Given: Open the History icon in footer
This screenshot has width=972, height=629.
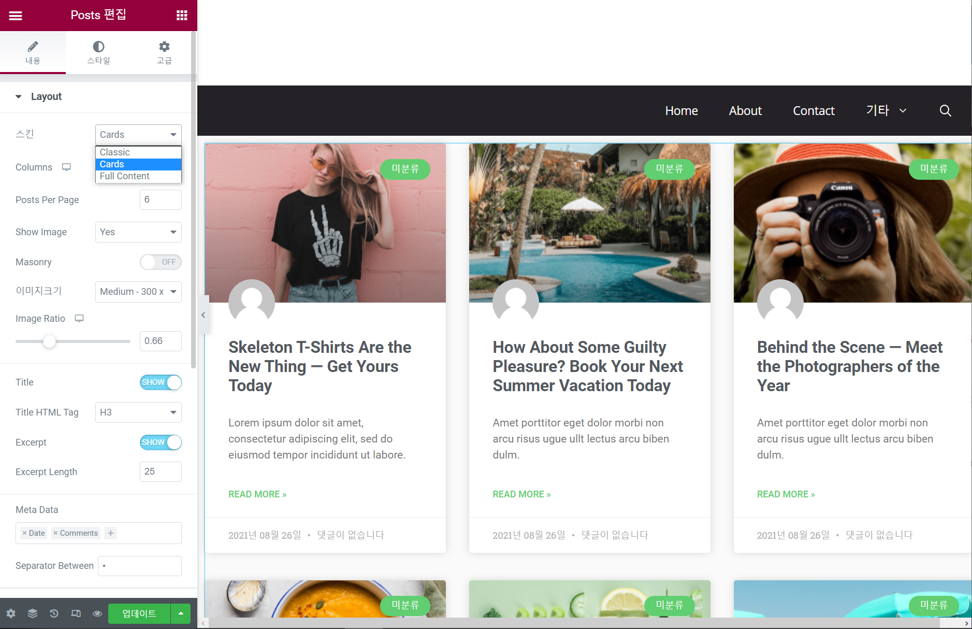Looking at the screenshot, I should pyautogui.click(x=54, y=613).
